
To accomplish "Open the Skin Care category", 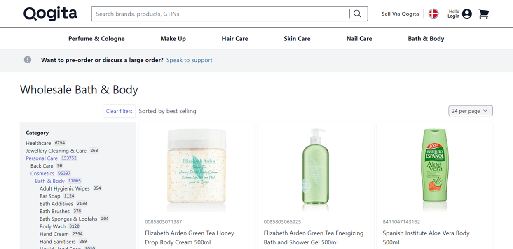I will point(297,38).
